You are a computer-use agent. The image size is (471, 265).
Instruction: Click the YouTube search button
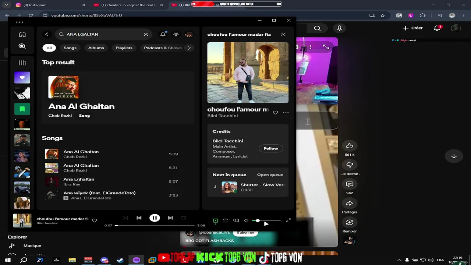tap(317, 28)
